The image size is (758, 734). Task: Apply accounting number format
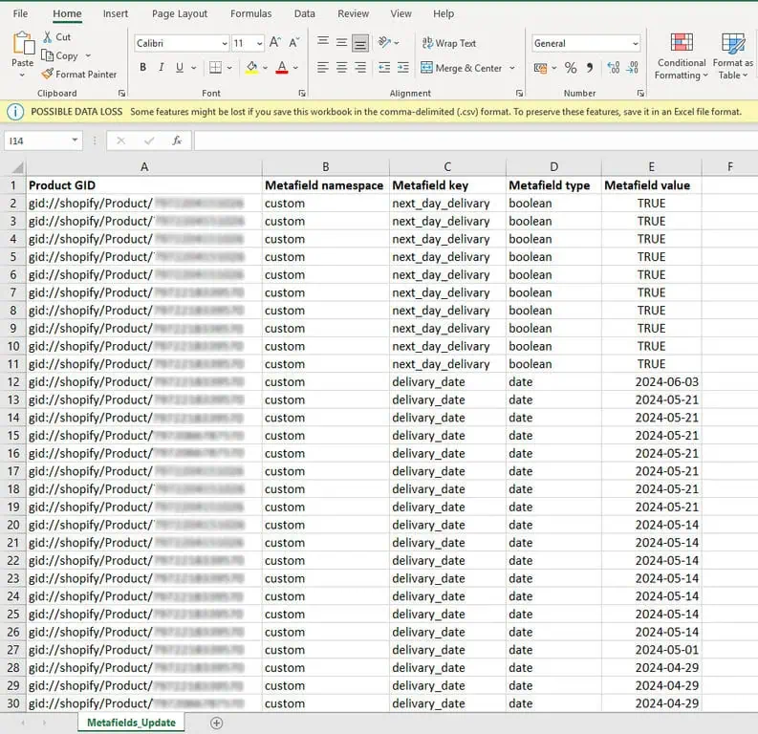540,68
